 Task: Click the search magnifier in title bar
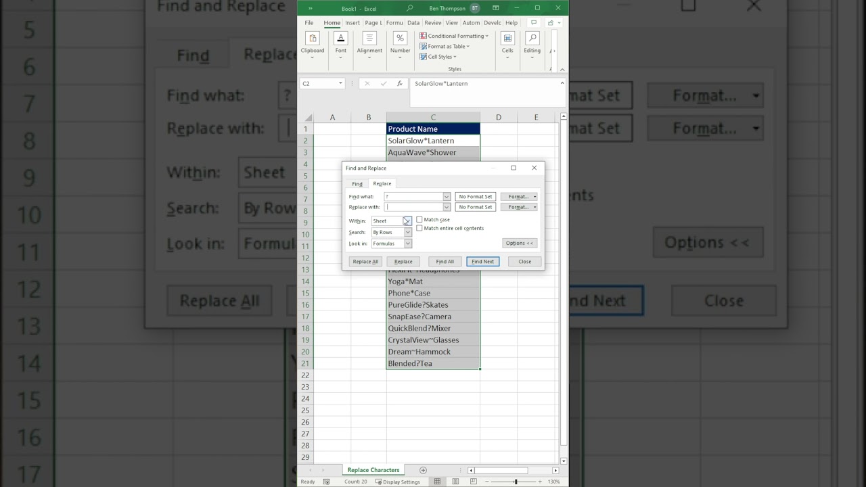tap(409, 8)
